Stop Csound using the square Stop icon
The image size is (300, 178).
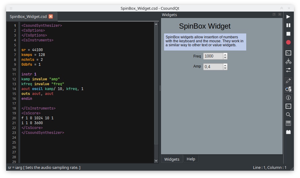click(288, 34)
